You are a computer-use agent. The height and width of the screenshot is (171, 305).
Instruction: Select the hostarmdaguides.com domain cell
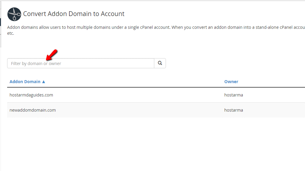tap(31, 95)
